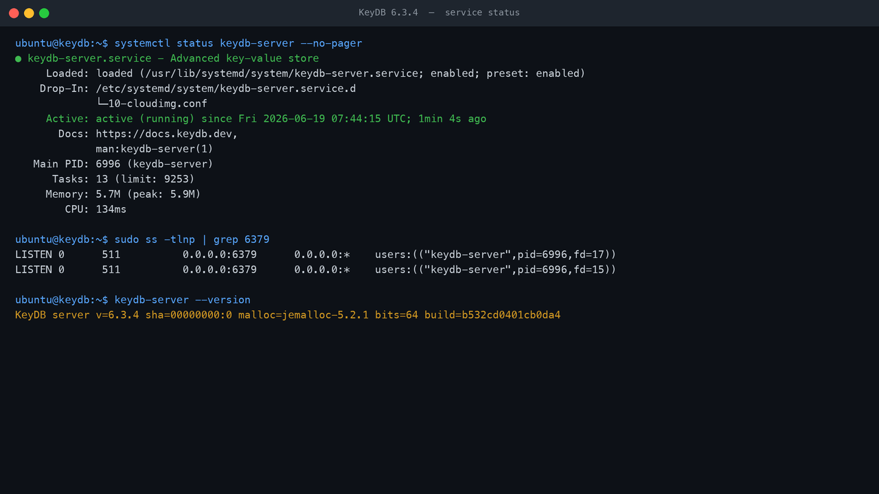Viewport: 879px width, 494px height.
Task: Click the CPU value '134ms'
Action: (111, 209)
